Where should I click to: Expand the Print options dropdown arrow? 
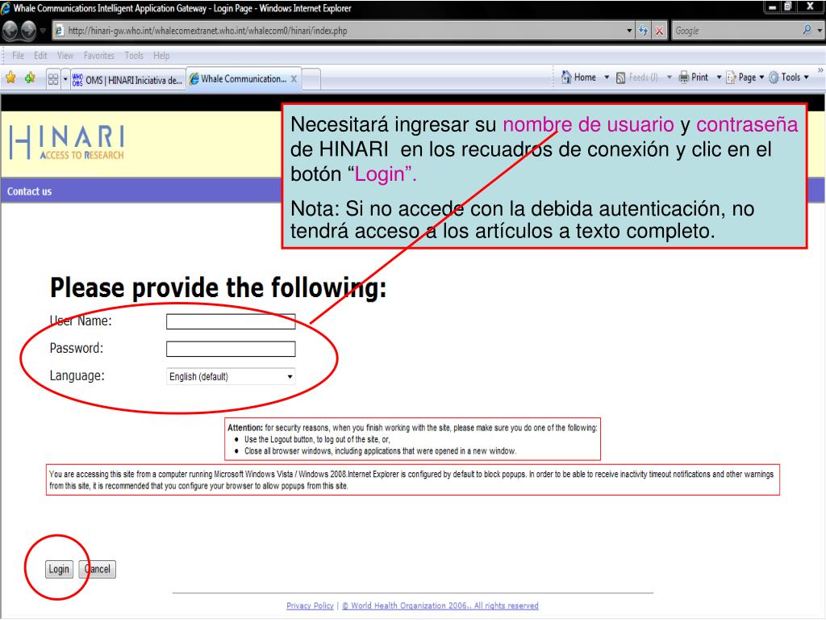tap(719, 77)
